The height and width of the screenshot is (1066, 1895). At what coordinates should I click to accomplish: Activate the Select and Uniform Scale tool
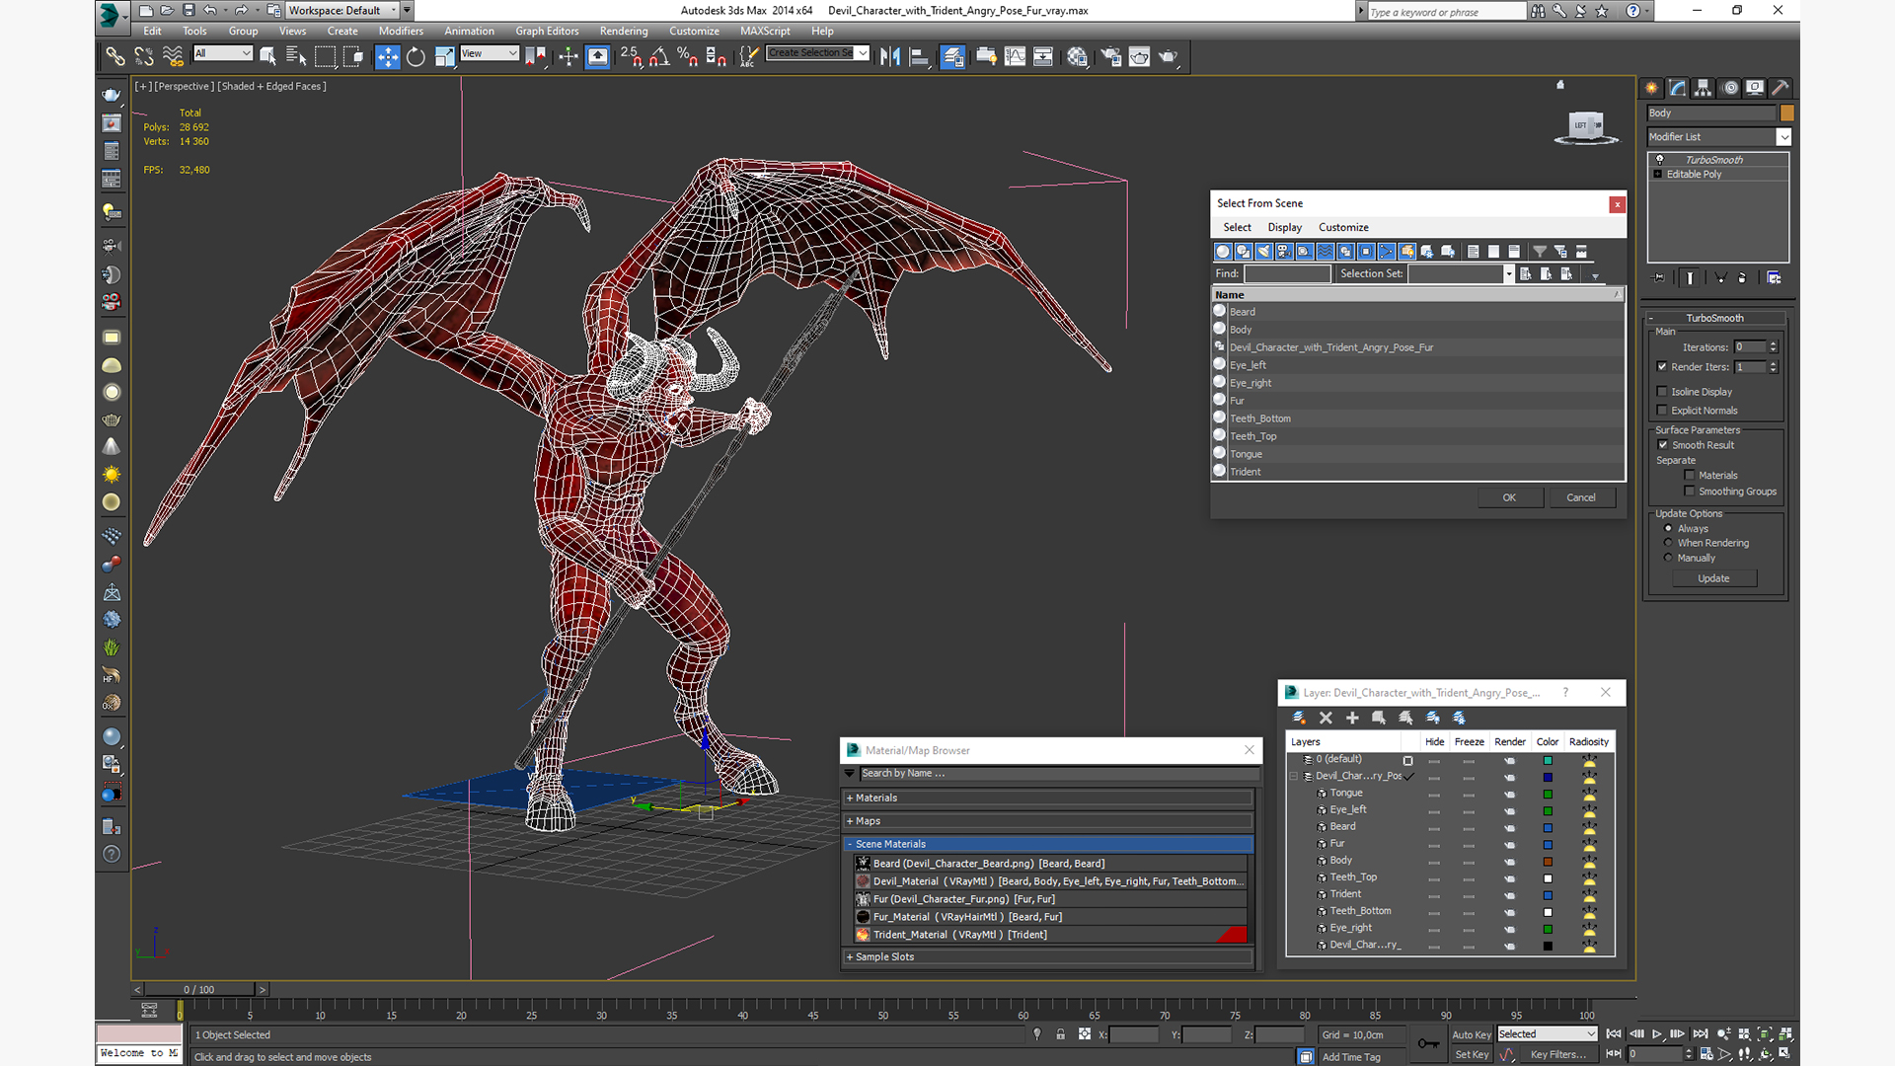click(444, 56)
